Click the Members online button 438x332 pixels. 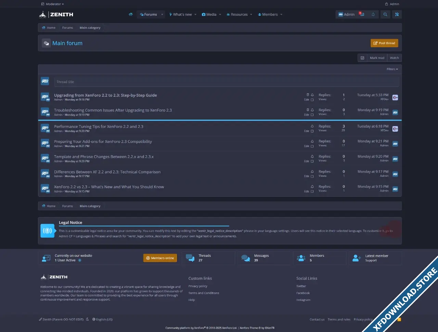coord(160,258)
